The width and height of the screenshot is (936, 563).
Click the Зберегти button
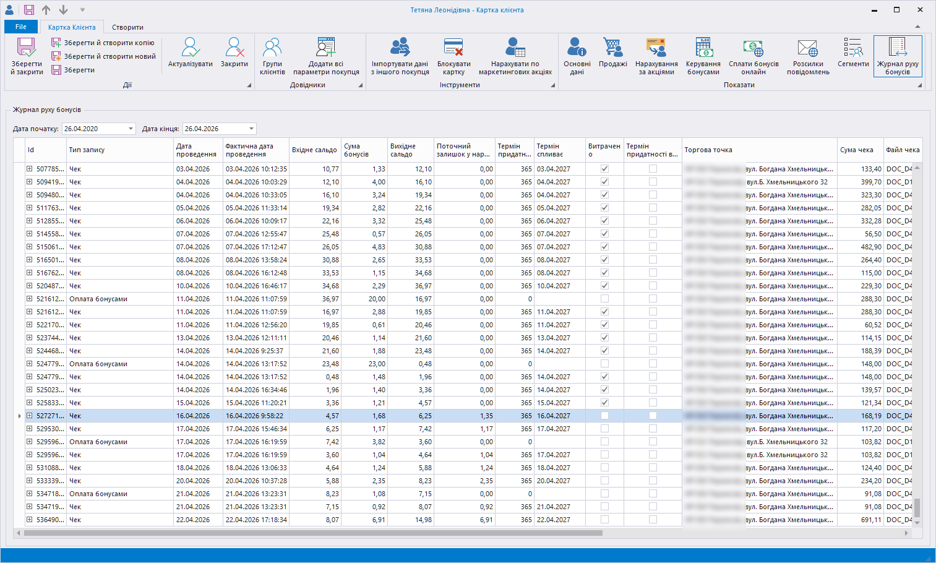[x=74, y=70]
